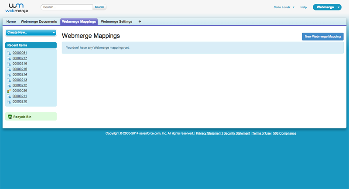This screenshot has height=189, width=349.
Task: Open the Terms of Use link
Action: coord(261,134)
